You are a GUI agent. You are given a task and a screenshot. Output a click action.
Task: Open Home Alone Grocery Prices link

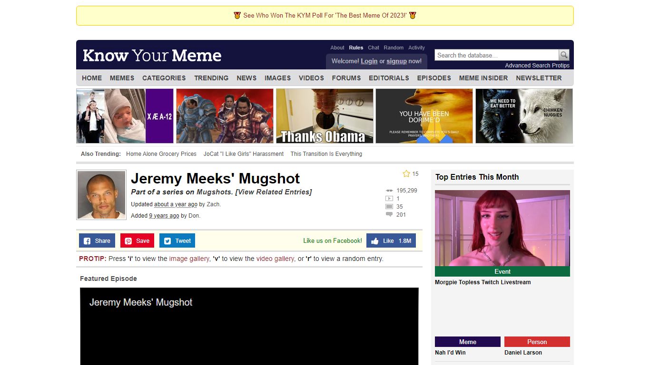pyautogui.click(x=161, y=154)
